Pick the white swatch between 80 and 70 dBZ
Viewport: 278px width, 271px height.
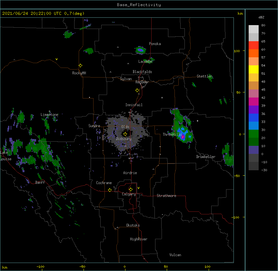coord(253,29)
